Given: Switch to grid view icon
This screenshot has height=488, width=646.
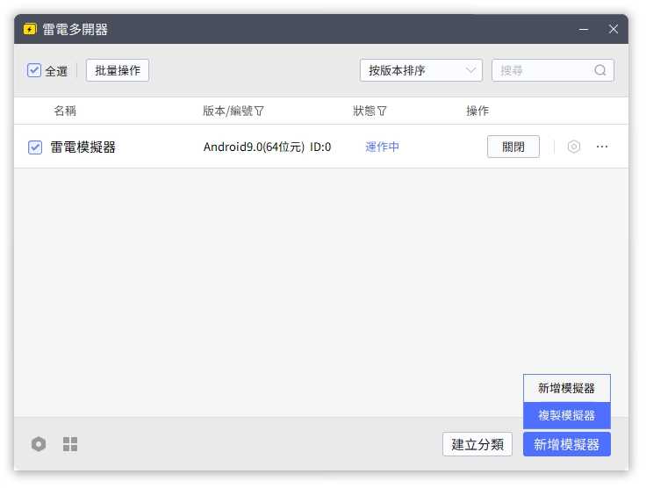Looking at the screenshot, I should 70,444.
